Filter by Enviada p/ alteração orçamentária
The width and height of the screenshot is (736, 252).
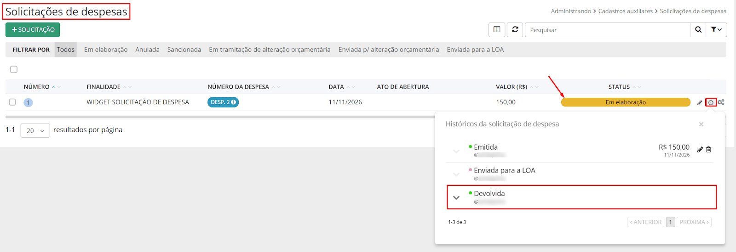[389, 50]
